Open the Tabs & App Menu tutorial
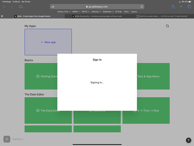 (153, 76)
